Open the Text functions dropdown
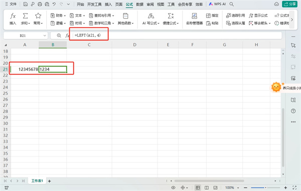 coord(77,15)
